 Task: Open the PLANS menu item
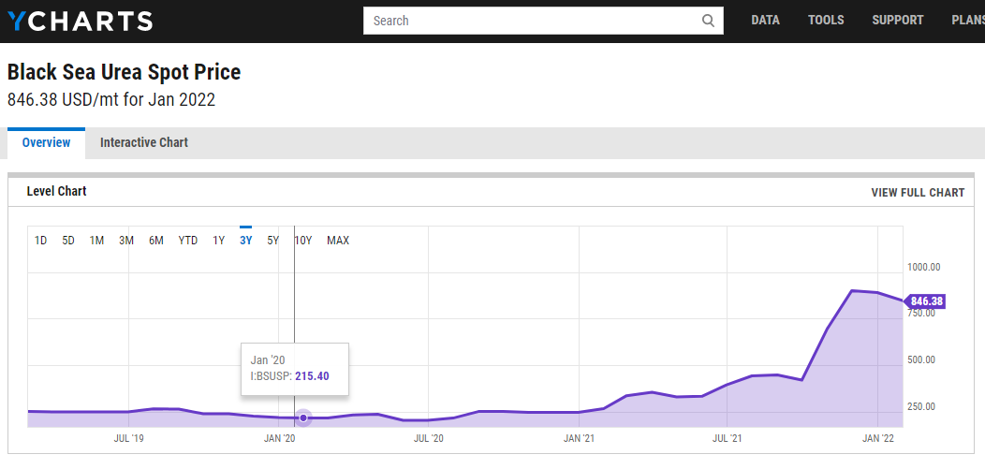pyautogui.click(x=966, y=21)
